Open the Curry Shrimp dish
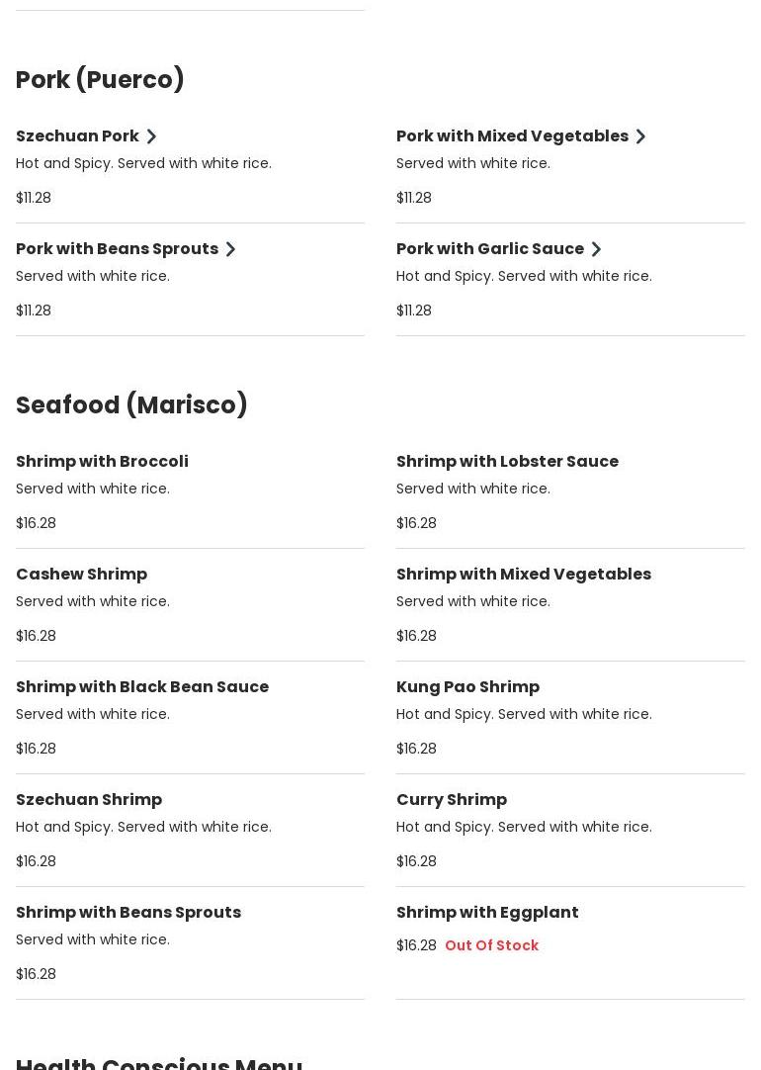761x1070 pixels. [451, 800]
